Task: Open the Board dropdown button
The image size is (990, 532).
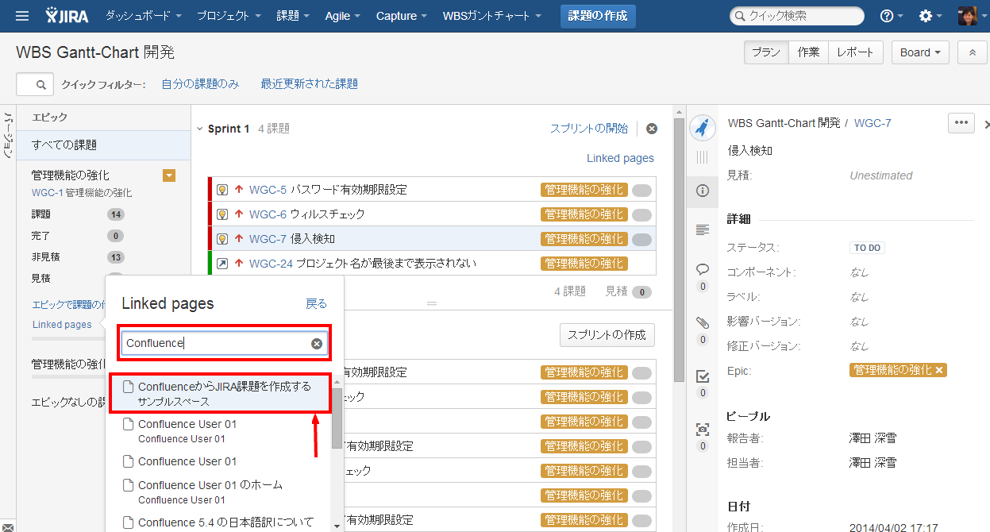Action: click(x=920, y=52)
